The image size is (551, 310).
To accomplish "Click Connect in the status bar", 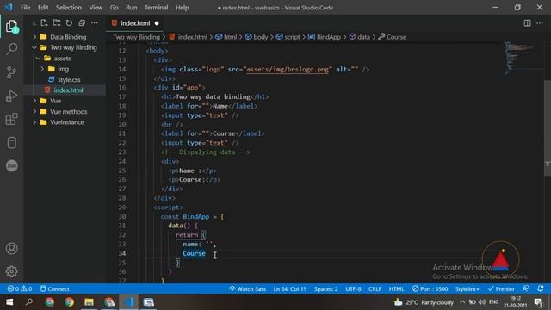I will [55, 289].
